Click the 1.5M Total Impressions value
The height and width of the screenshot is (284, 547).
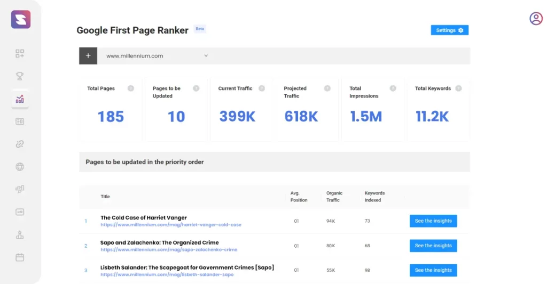[366, 117]
